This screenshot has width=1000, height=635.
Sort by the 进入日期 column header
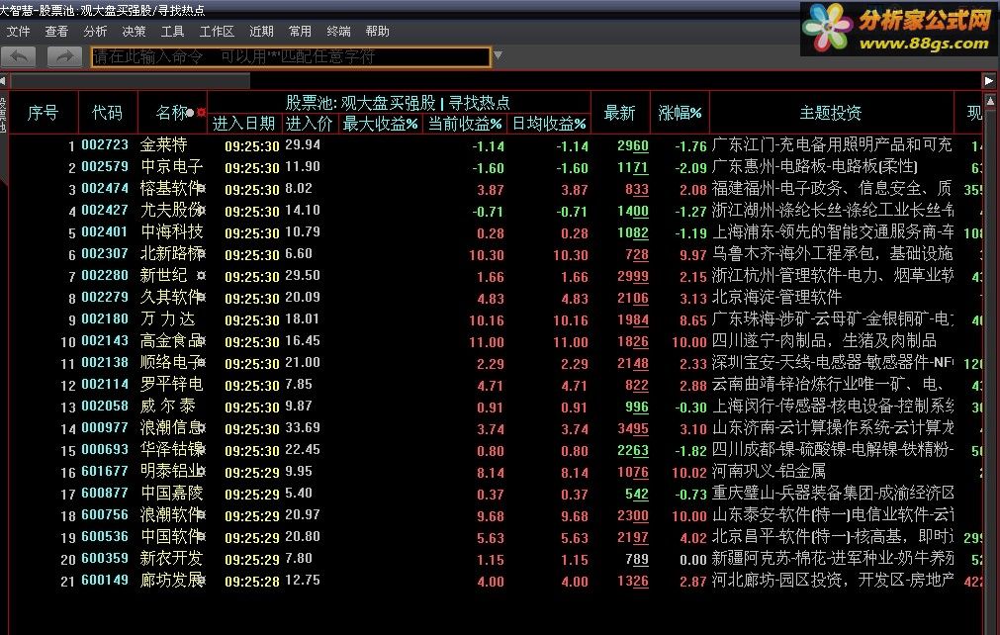243,124
